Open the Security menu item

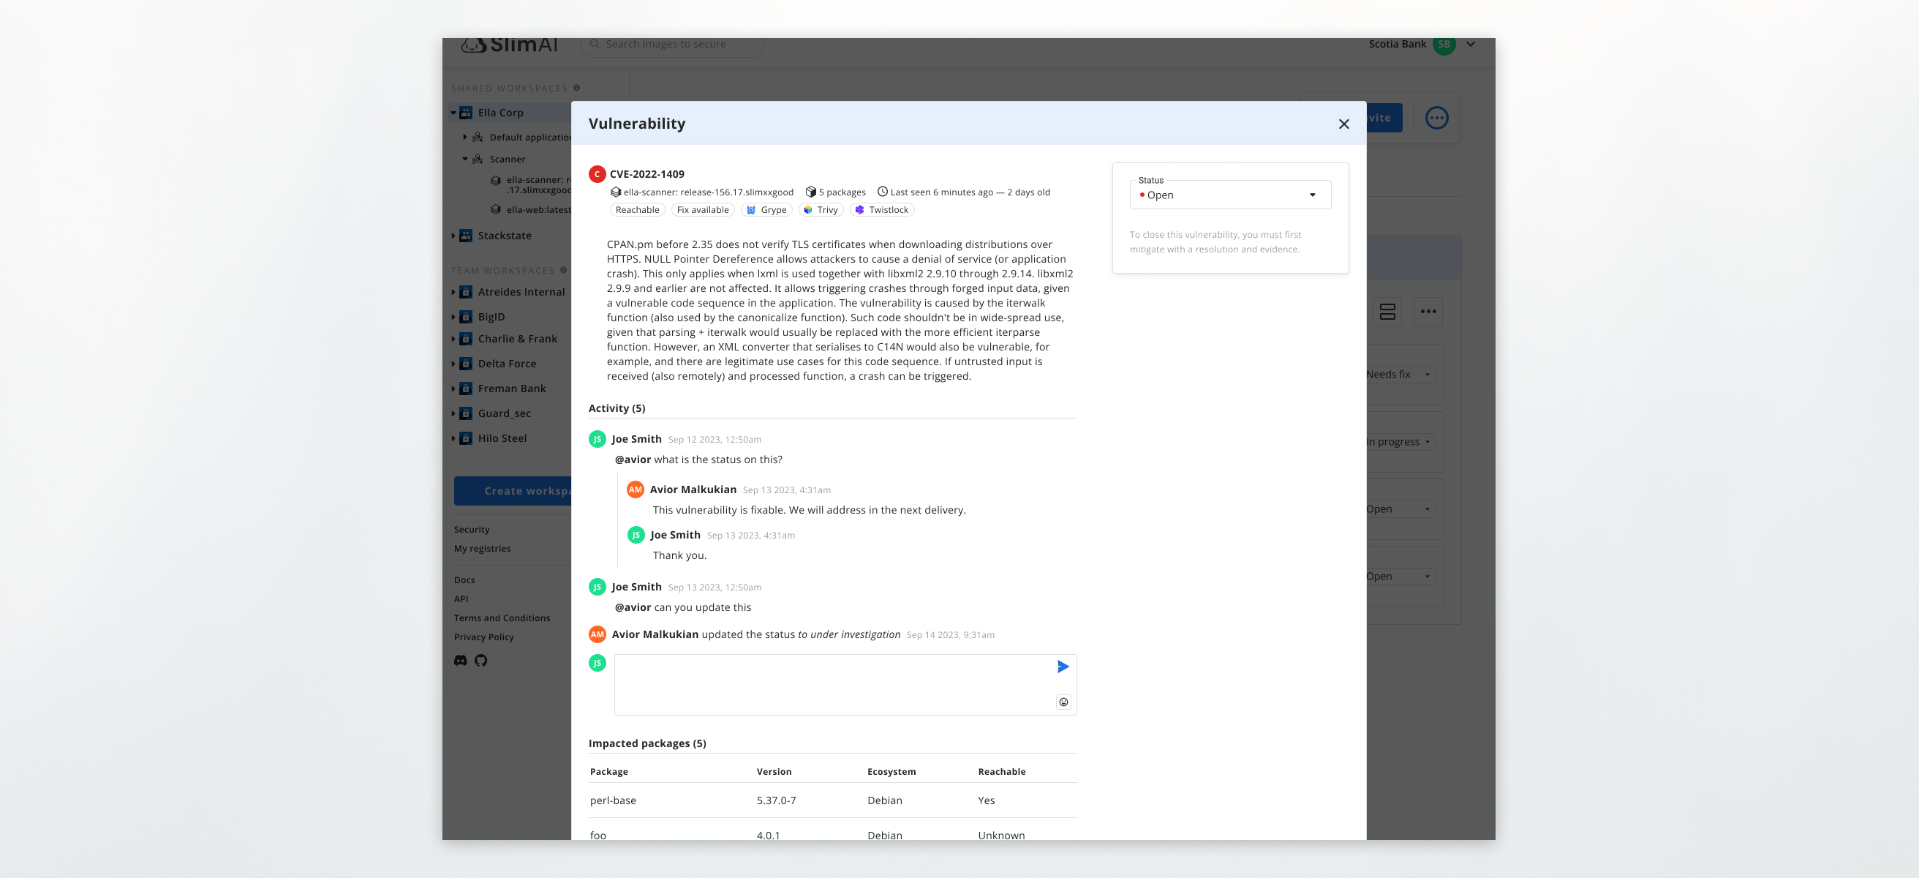click(472, 529)
